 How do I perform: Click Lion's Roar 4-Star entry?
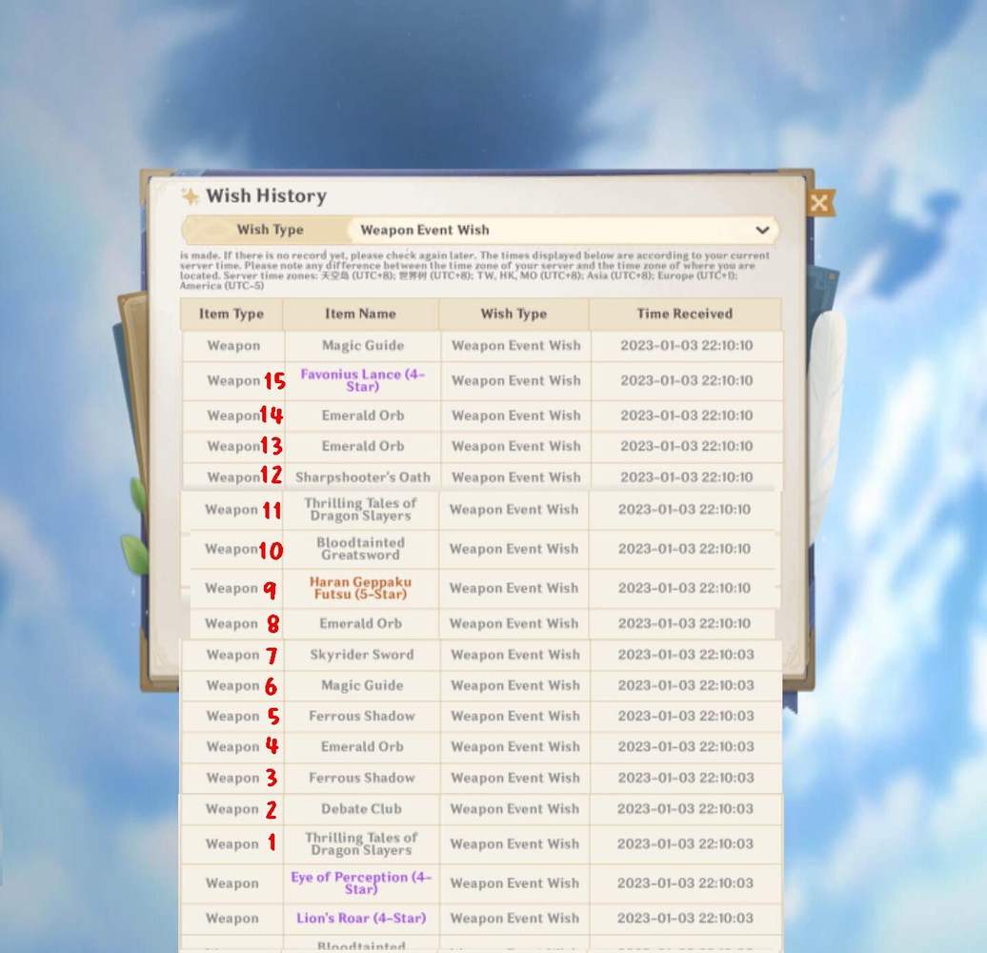361,919
